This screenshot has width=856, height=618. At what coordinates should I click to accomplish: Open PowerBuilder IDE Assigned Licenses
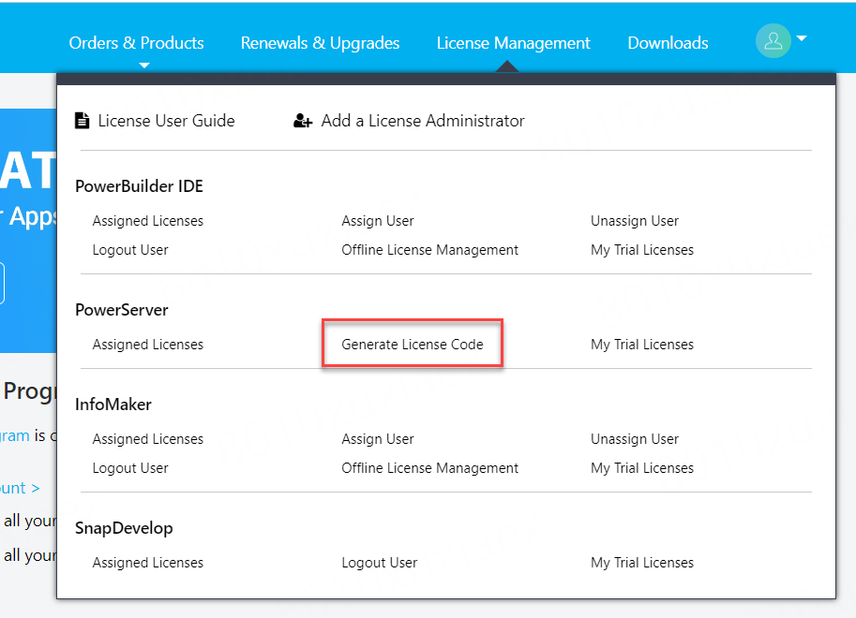coord(147,221)
